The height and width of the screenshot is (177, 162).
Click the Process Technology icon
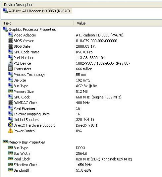11,75
